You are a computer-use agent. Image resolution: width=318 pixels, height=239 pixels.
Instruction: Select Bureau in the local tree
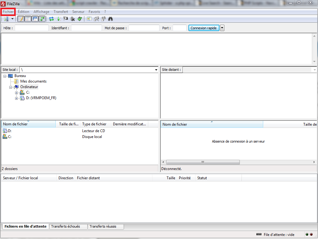pyautogui.click(x=20, y=76)
